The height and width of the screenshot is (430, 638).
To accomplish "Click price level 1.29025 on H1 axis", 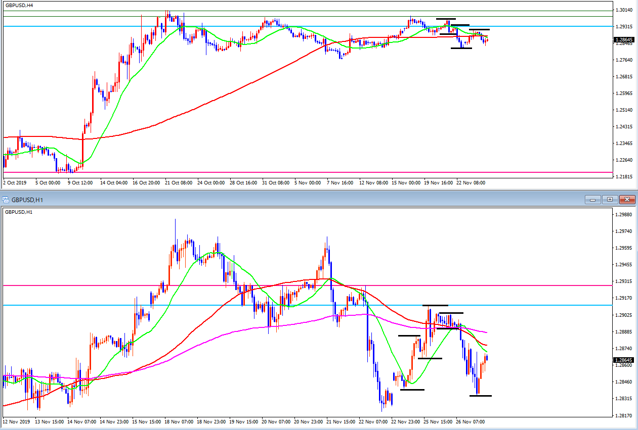I will pos(623,315).
